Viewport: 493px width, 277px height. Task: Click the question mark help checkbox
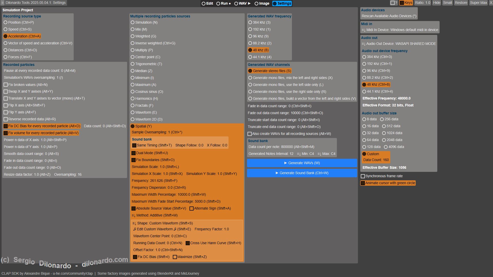(x=392, y=3)
